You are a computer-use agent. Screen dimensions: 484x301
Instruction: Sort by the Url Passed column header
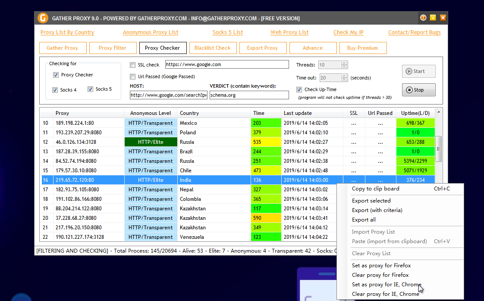click(x=380, y=113)
